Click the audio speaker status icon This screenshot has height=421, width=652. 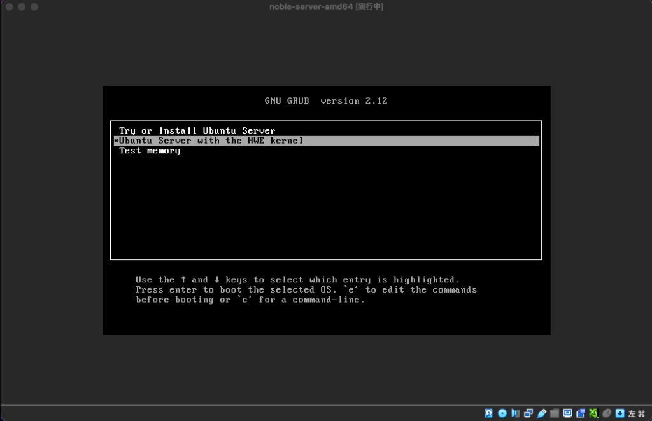516,413
